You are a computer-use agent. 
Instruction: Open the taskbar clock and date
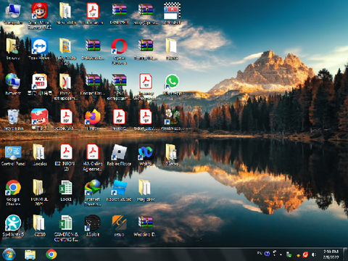331,254
